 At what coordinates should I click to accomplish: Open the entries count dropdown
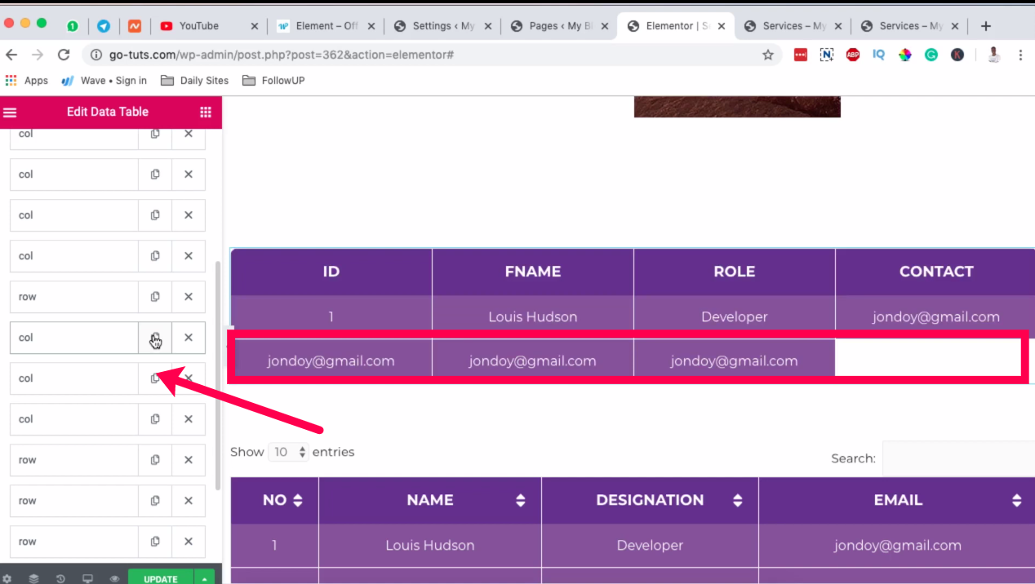click(288, 452)
